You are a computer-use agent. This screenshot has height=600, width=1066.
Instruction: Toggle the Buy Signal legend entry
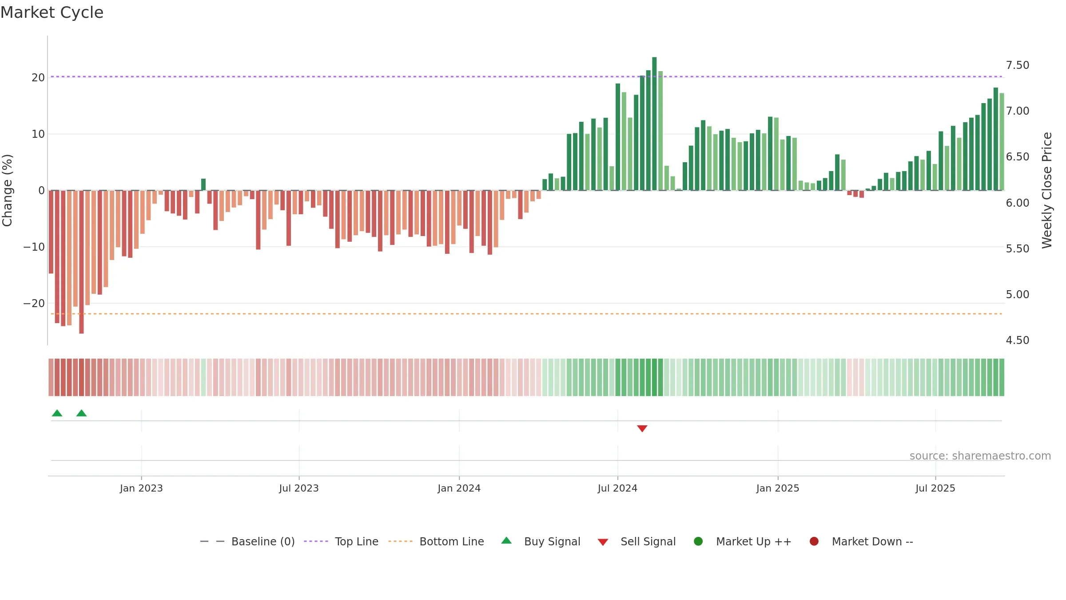(x=541, y=541)
